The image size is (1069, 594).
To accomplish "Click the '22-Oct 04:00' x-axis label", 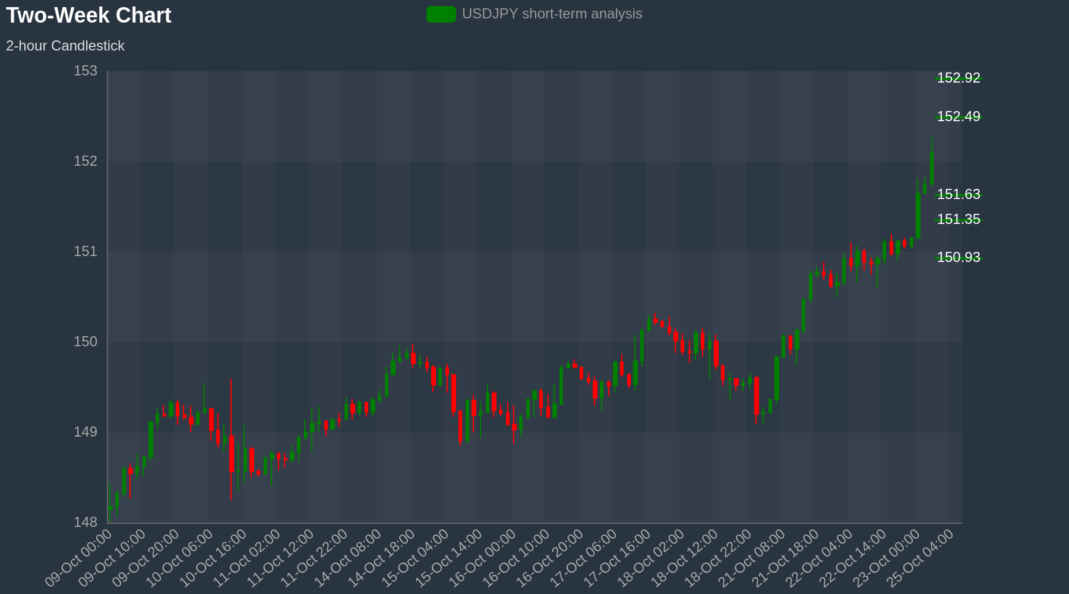I will click(x=820, y=558).
